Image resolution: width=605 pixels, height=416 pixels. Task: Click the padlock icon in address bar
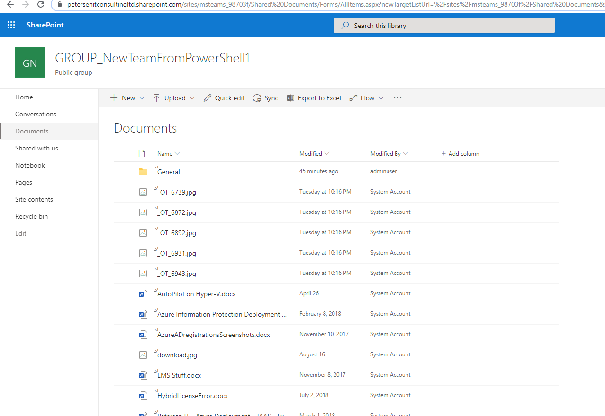[x=59, y=4]
